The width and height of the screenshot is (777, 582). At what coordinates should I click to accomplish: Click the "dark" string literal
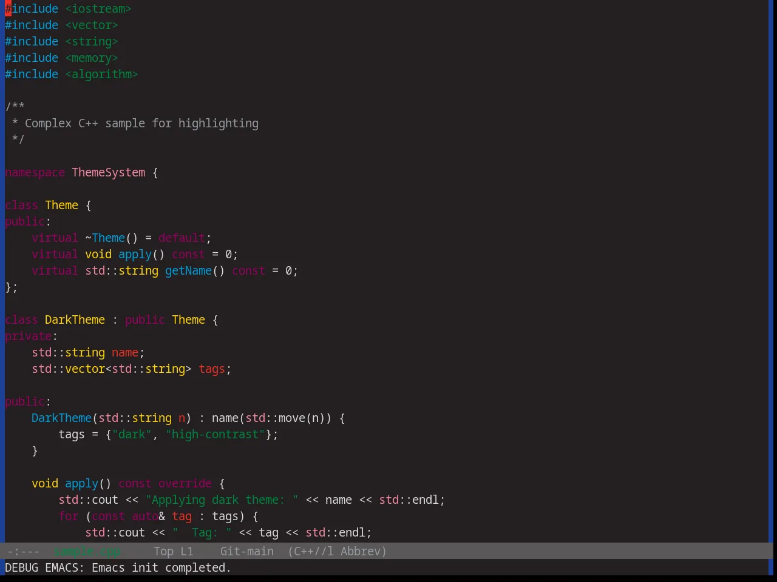(132, 434)
